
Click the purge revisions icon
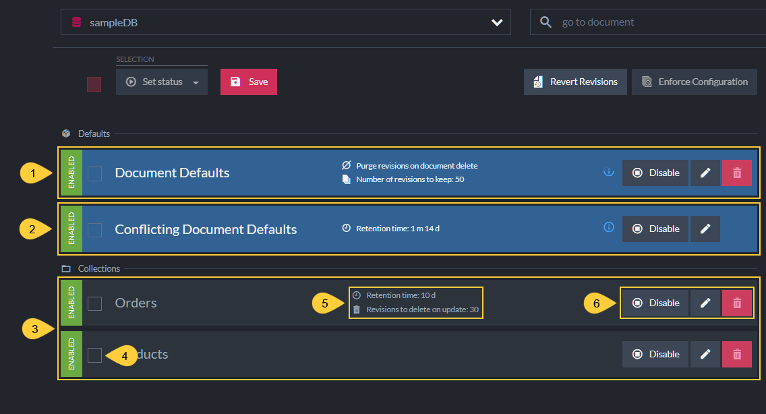[347, 165]
